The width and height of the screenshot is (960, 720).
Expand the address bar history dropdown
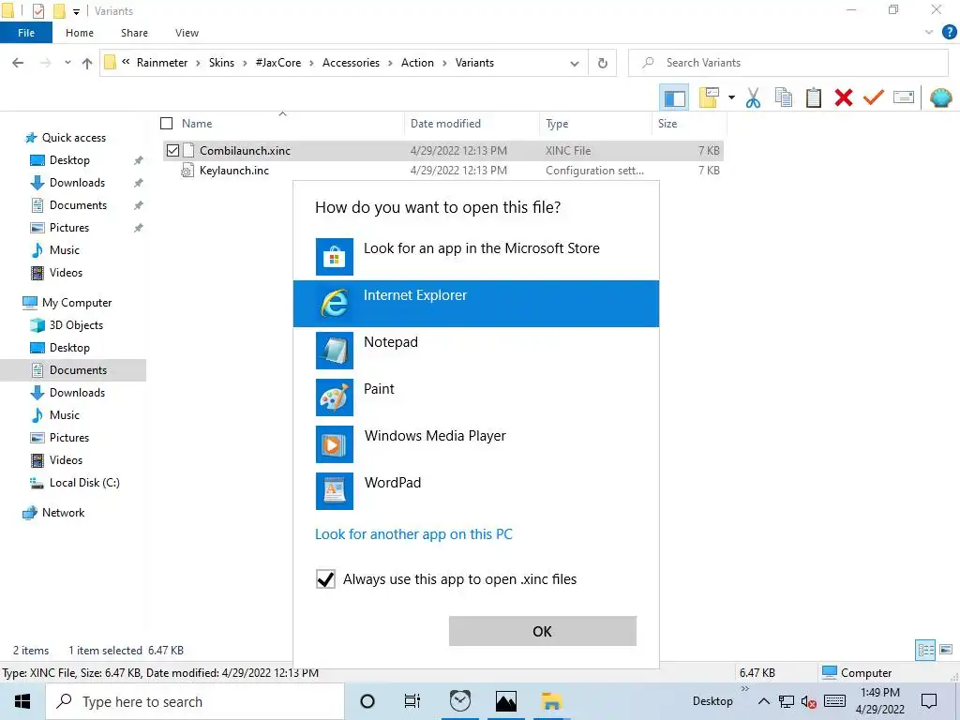pyautogui.click(x=575, y=63)
